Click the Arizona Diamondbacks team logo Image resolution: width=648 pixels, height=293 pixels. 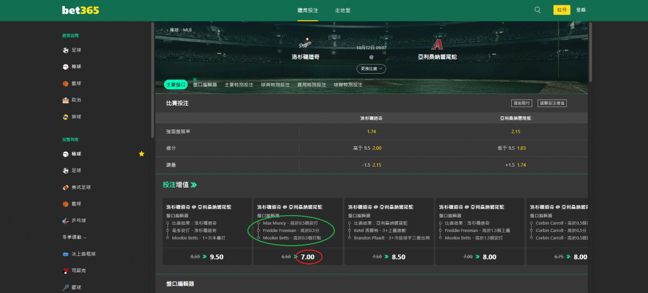tap(437, 44)
